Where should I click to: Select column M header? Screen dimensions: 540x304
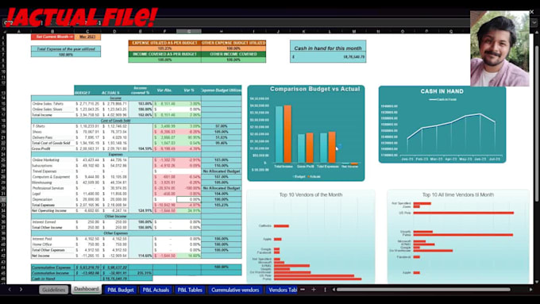click(354, 31)
